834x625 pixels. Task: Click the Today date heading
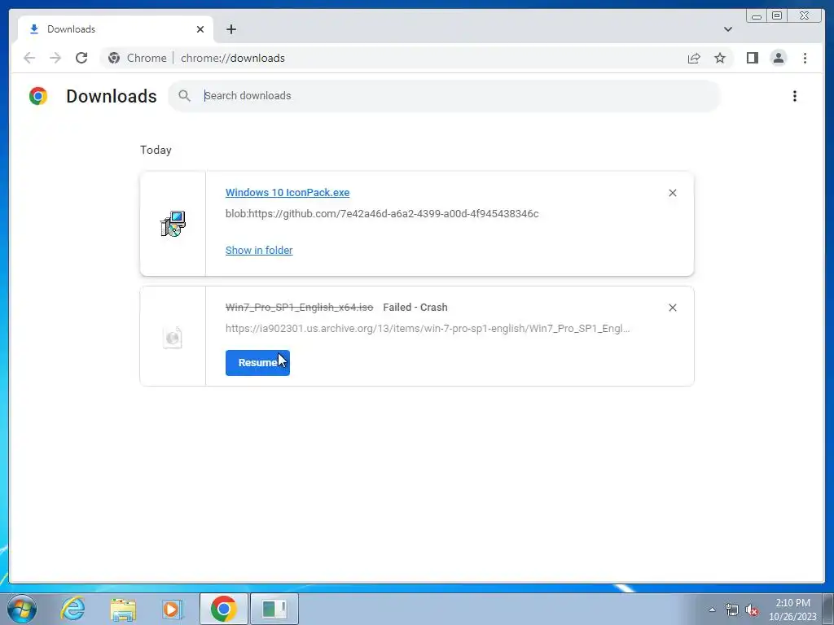point(156,150)
